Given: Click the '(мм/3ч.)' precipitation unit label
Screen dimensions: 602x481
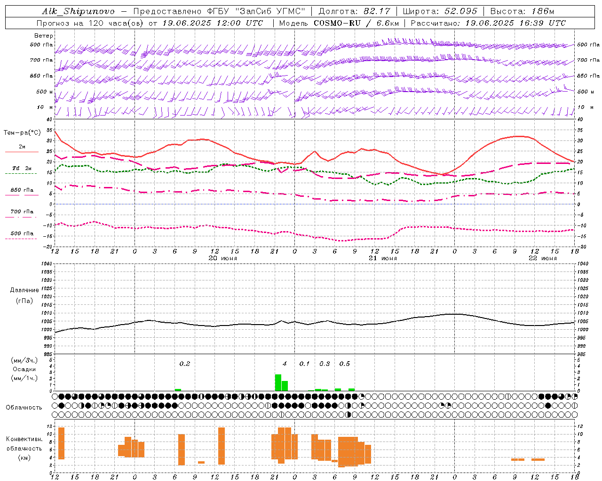Looking at the screenshot, I should 24,360.
